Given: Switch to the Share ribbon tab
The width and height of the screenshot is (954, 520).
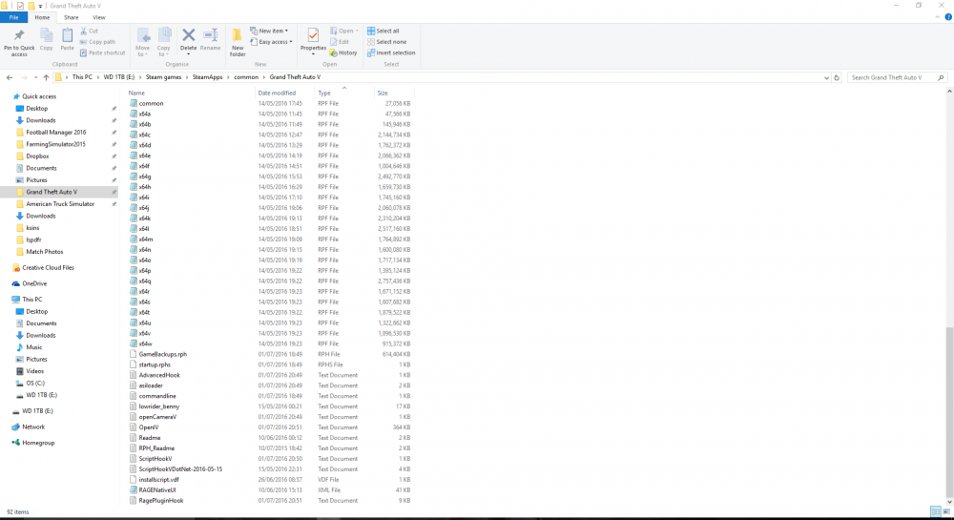Looking at the screenshot, I should 72,17.
